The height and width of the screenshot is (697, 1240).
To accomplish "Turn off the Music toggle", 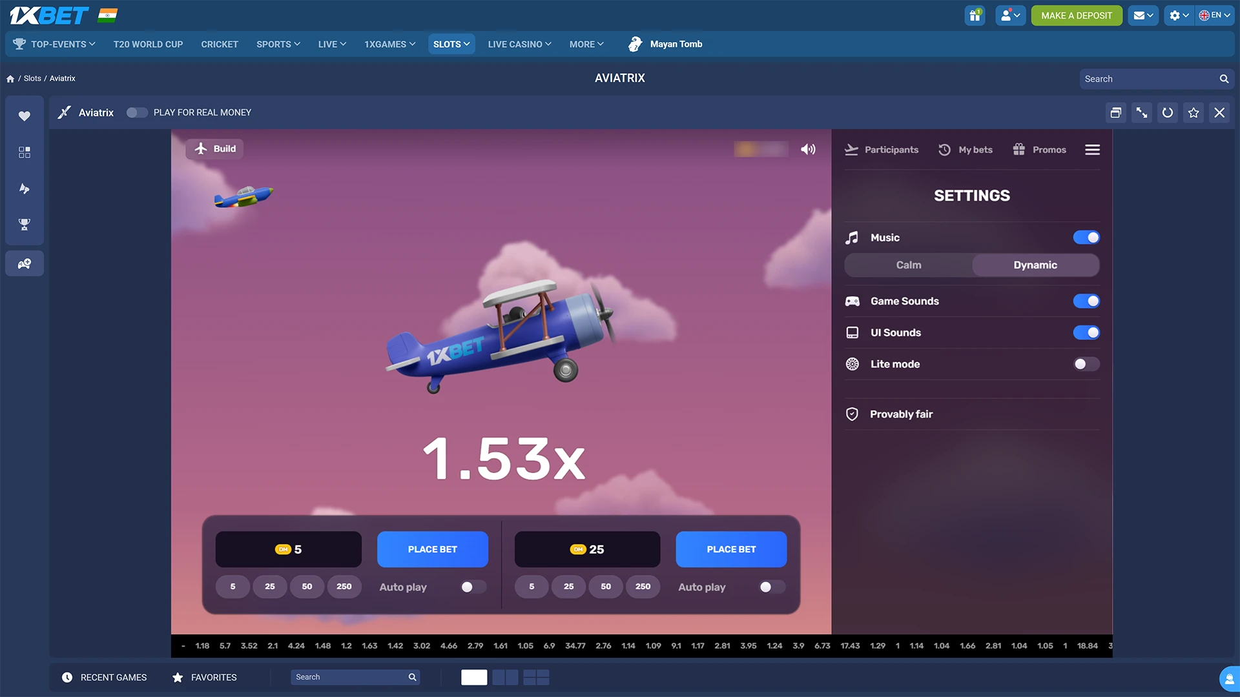I will pyautogui.click(x=1086, y=237).
